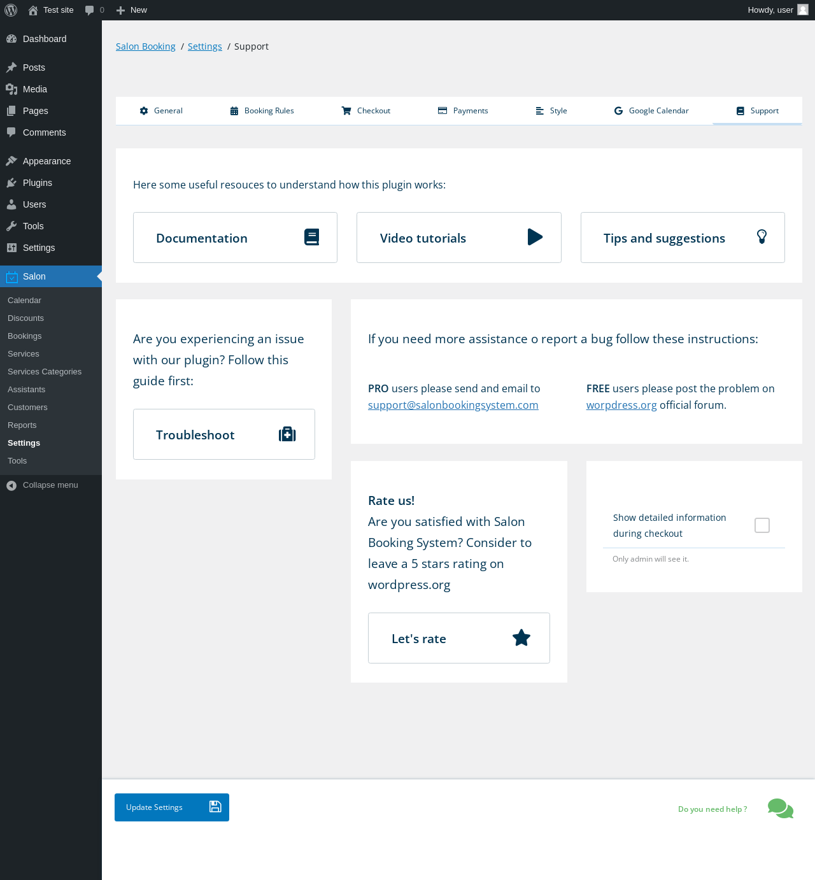Click Let's rate button label
This screenshot has height=880, width=815.
coord(419,639)
